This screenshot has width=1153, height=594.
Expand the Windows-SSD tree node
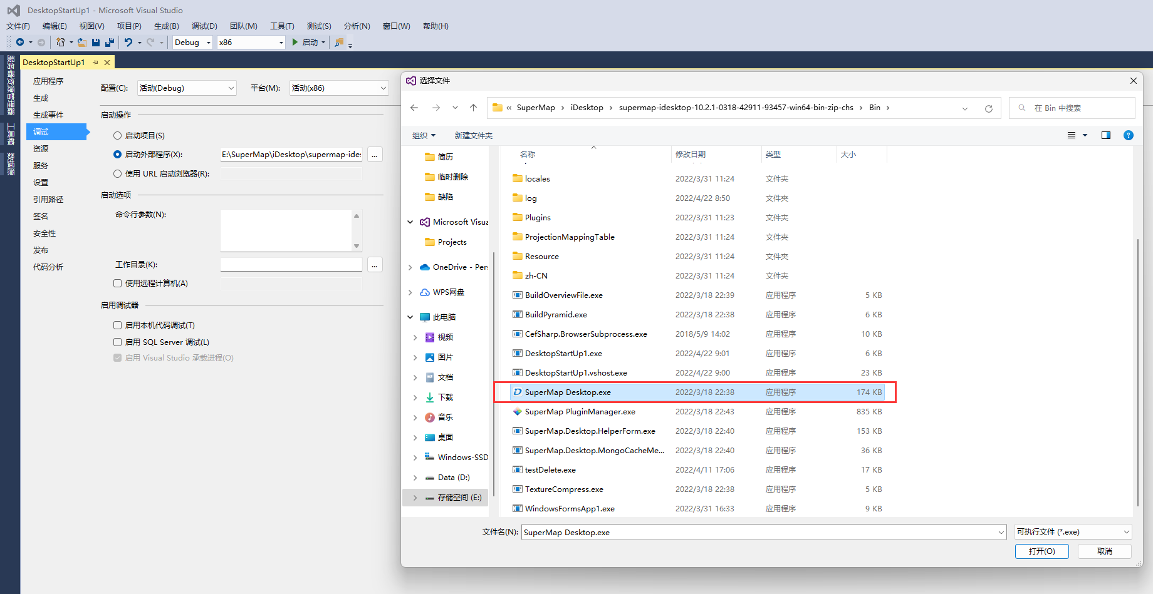point(415,458)
